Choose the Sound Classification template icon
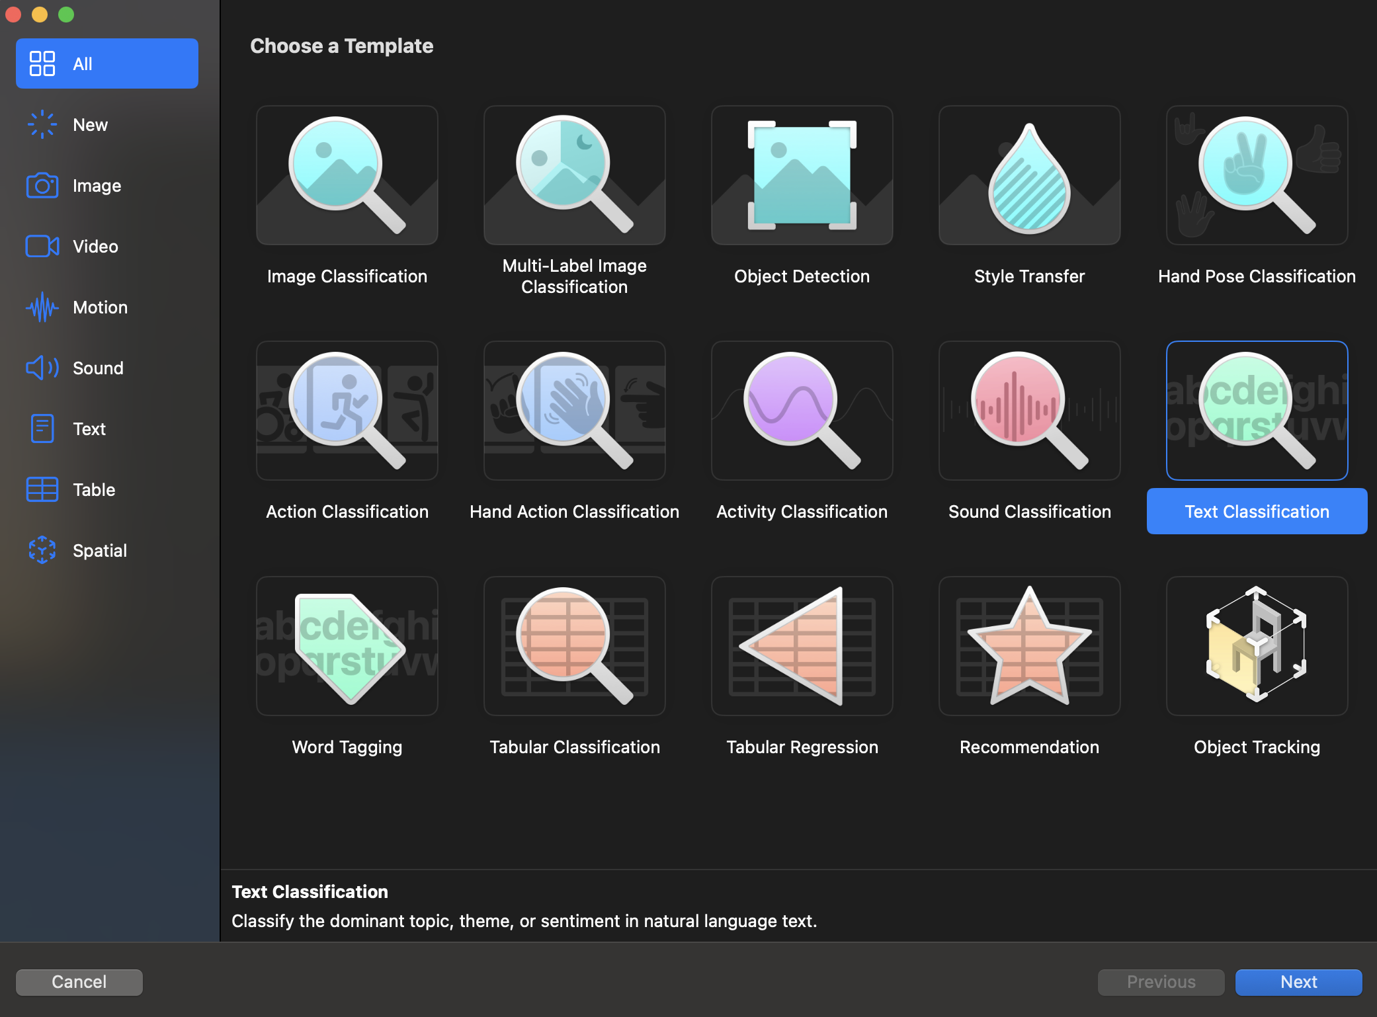 [x=1029, y=411]
